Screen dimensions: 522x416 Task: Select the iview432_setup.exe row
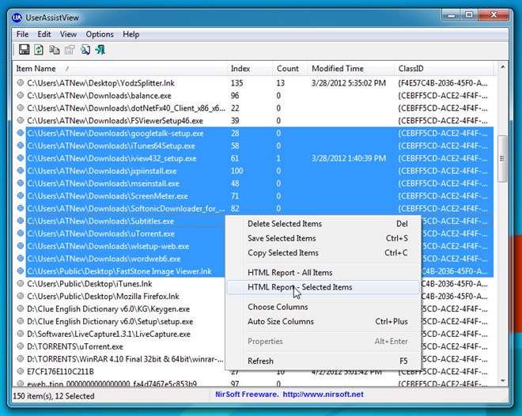[253, 158]
